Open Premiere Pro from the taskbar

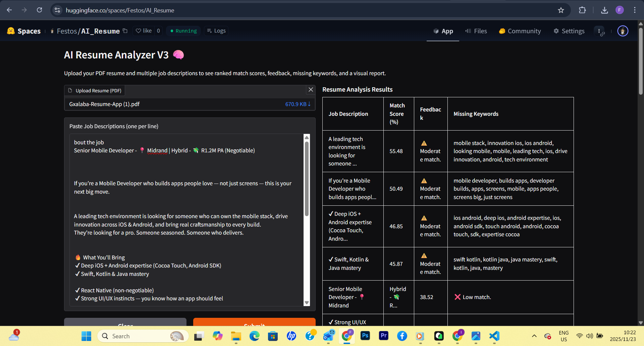(383, 336)
